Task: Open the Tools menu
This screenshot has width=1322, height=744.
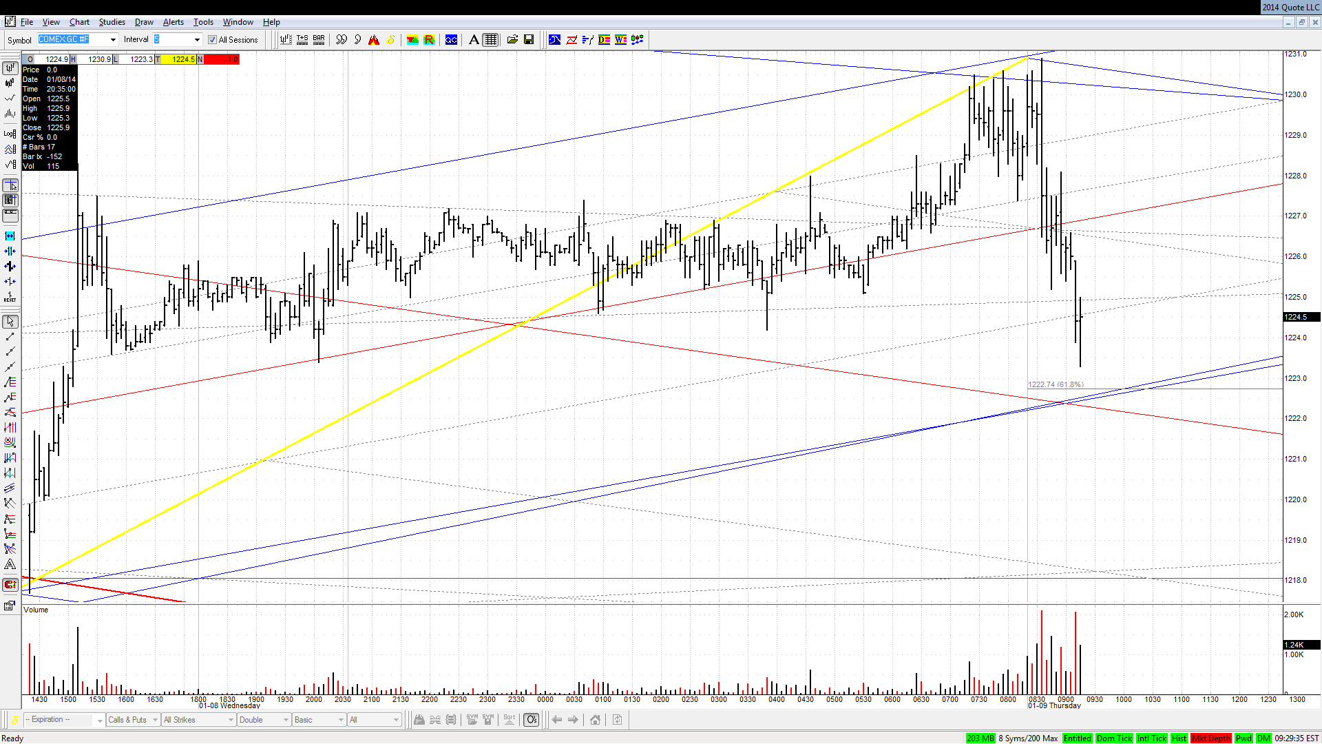Action: (x=203, y=22)
